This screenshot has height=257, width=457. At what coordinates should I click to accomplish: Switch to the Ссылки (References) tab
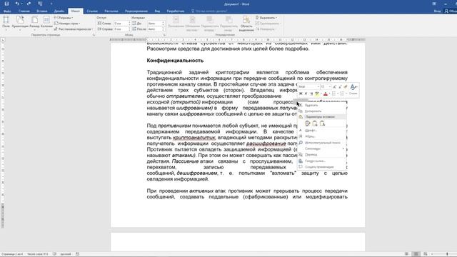(92, 11)
